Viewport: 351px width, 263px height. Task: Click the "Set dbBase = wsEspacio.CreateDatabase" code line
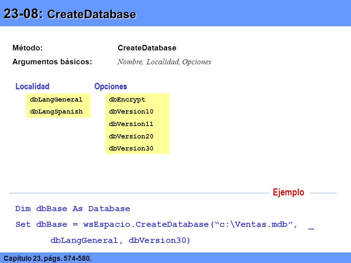coord(165,225)
